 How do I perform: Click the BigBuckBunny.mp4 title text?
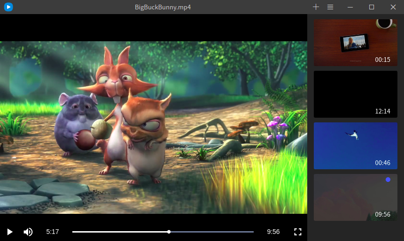click(x=163, y=7)
